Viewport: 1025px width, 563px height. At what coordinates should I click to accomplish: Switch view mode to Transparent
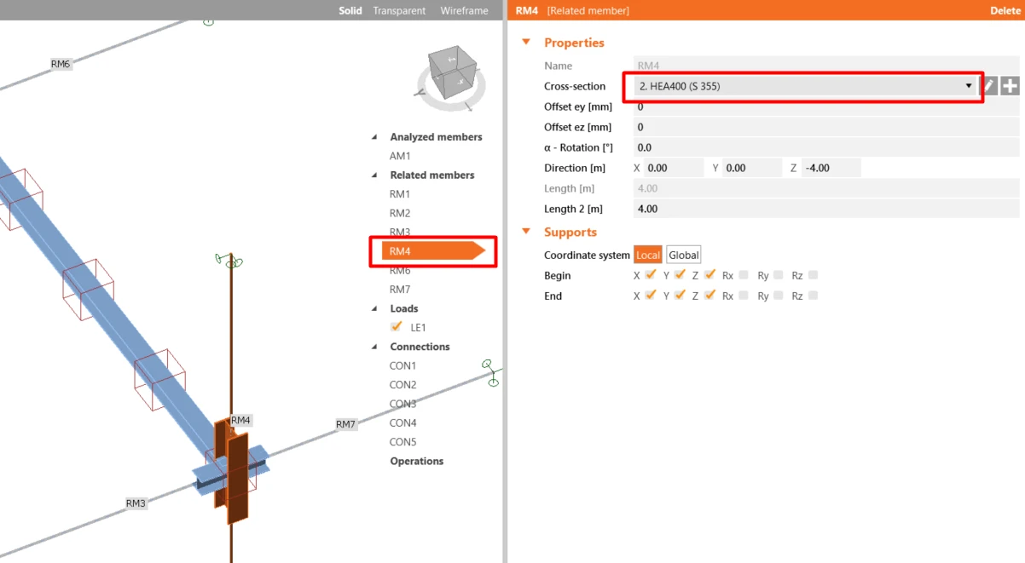pos(399,10)
